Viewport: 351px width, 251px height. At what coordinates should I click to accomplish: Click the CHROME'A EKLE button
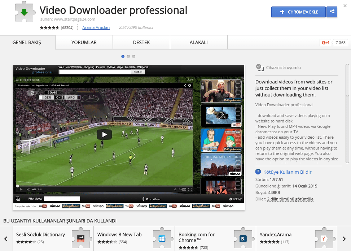pyautogui.click(x=298, y=12)
